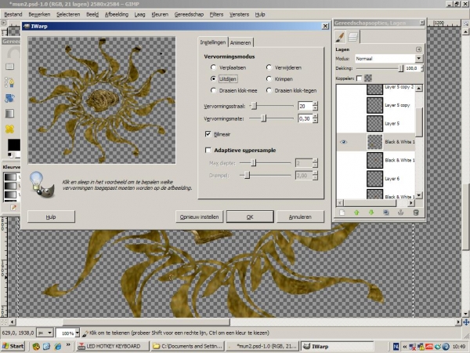470x353 pixels.
Task: Click the pencil icon below the Kleurverloop list
Action: [x=13, y=207]
